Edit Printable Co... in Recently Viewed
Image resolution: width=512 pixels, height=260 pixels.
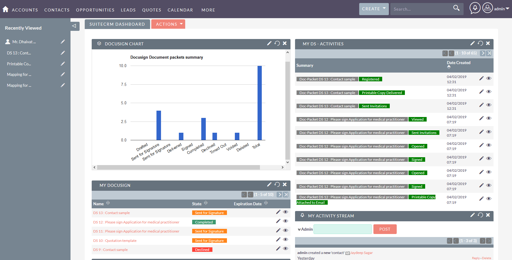click(x=63, y=64)
